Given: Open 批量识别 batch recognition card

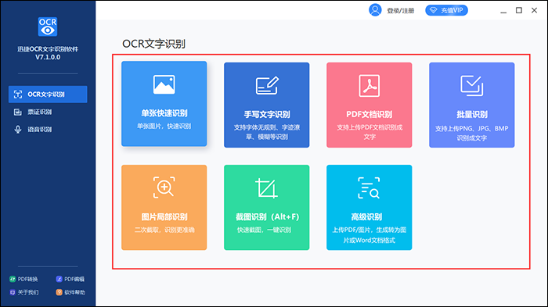Looking at the screenshot, I should [472, 105].
